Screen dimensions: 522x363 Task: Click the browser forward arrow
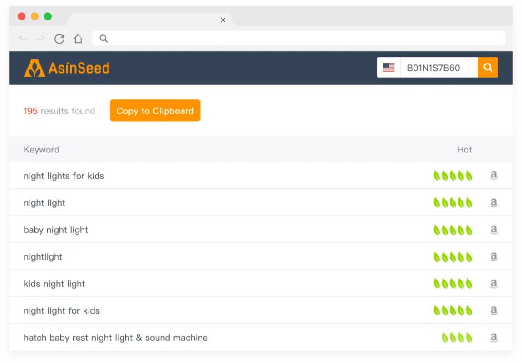tap(41, 39)
